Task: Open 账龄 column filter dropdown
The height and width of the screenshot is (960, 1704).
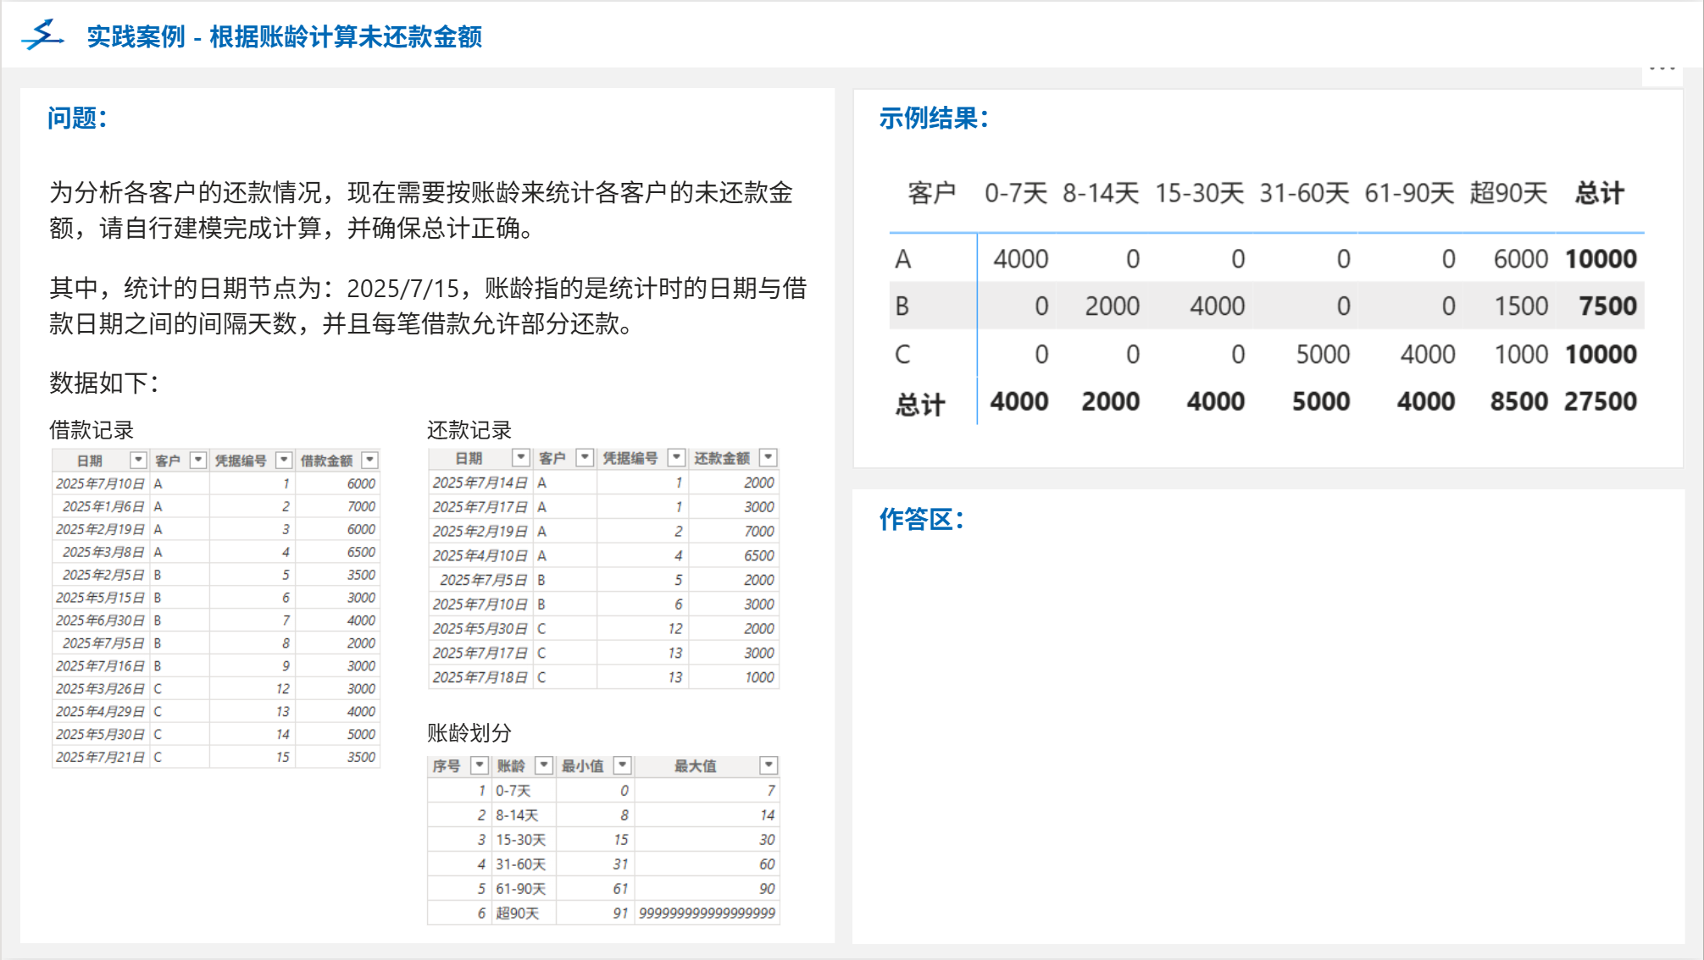Action: (x=544, y=765)
